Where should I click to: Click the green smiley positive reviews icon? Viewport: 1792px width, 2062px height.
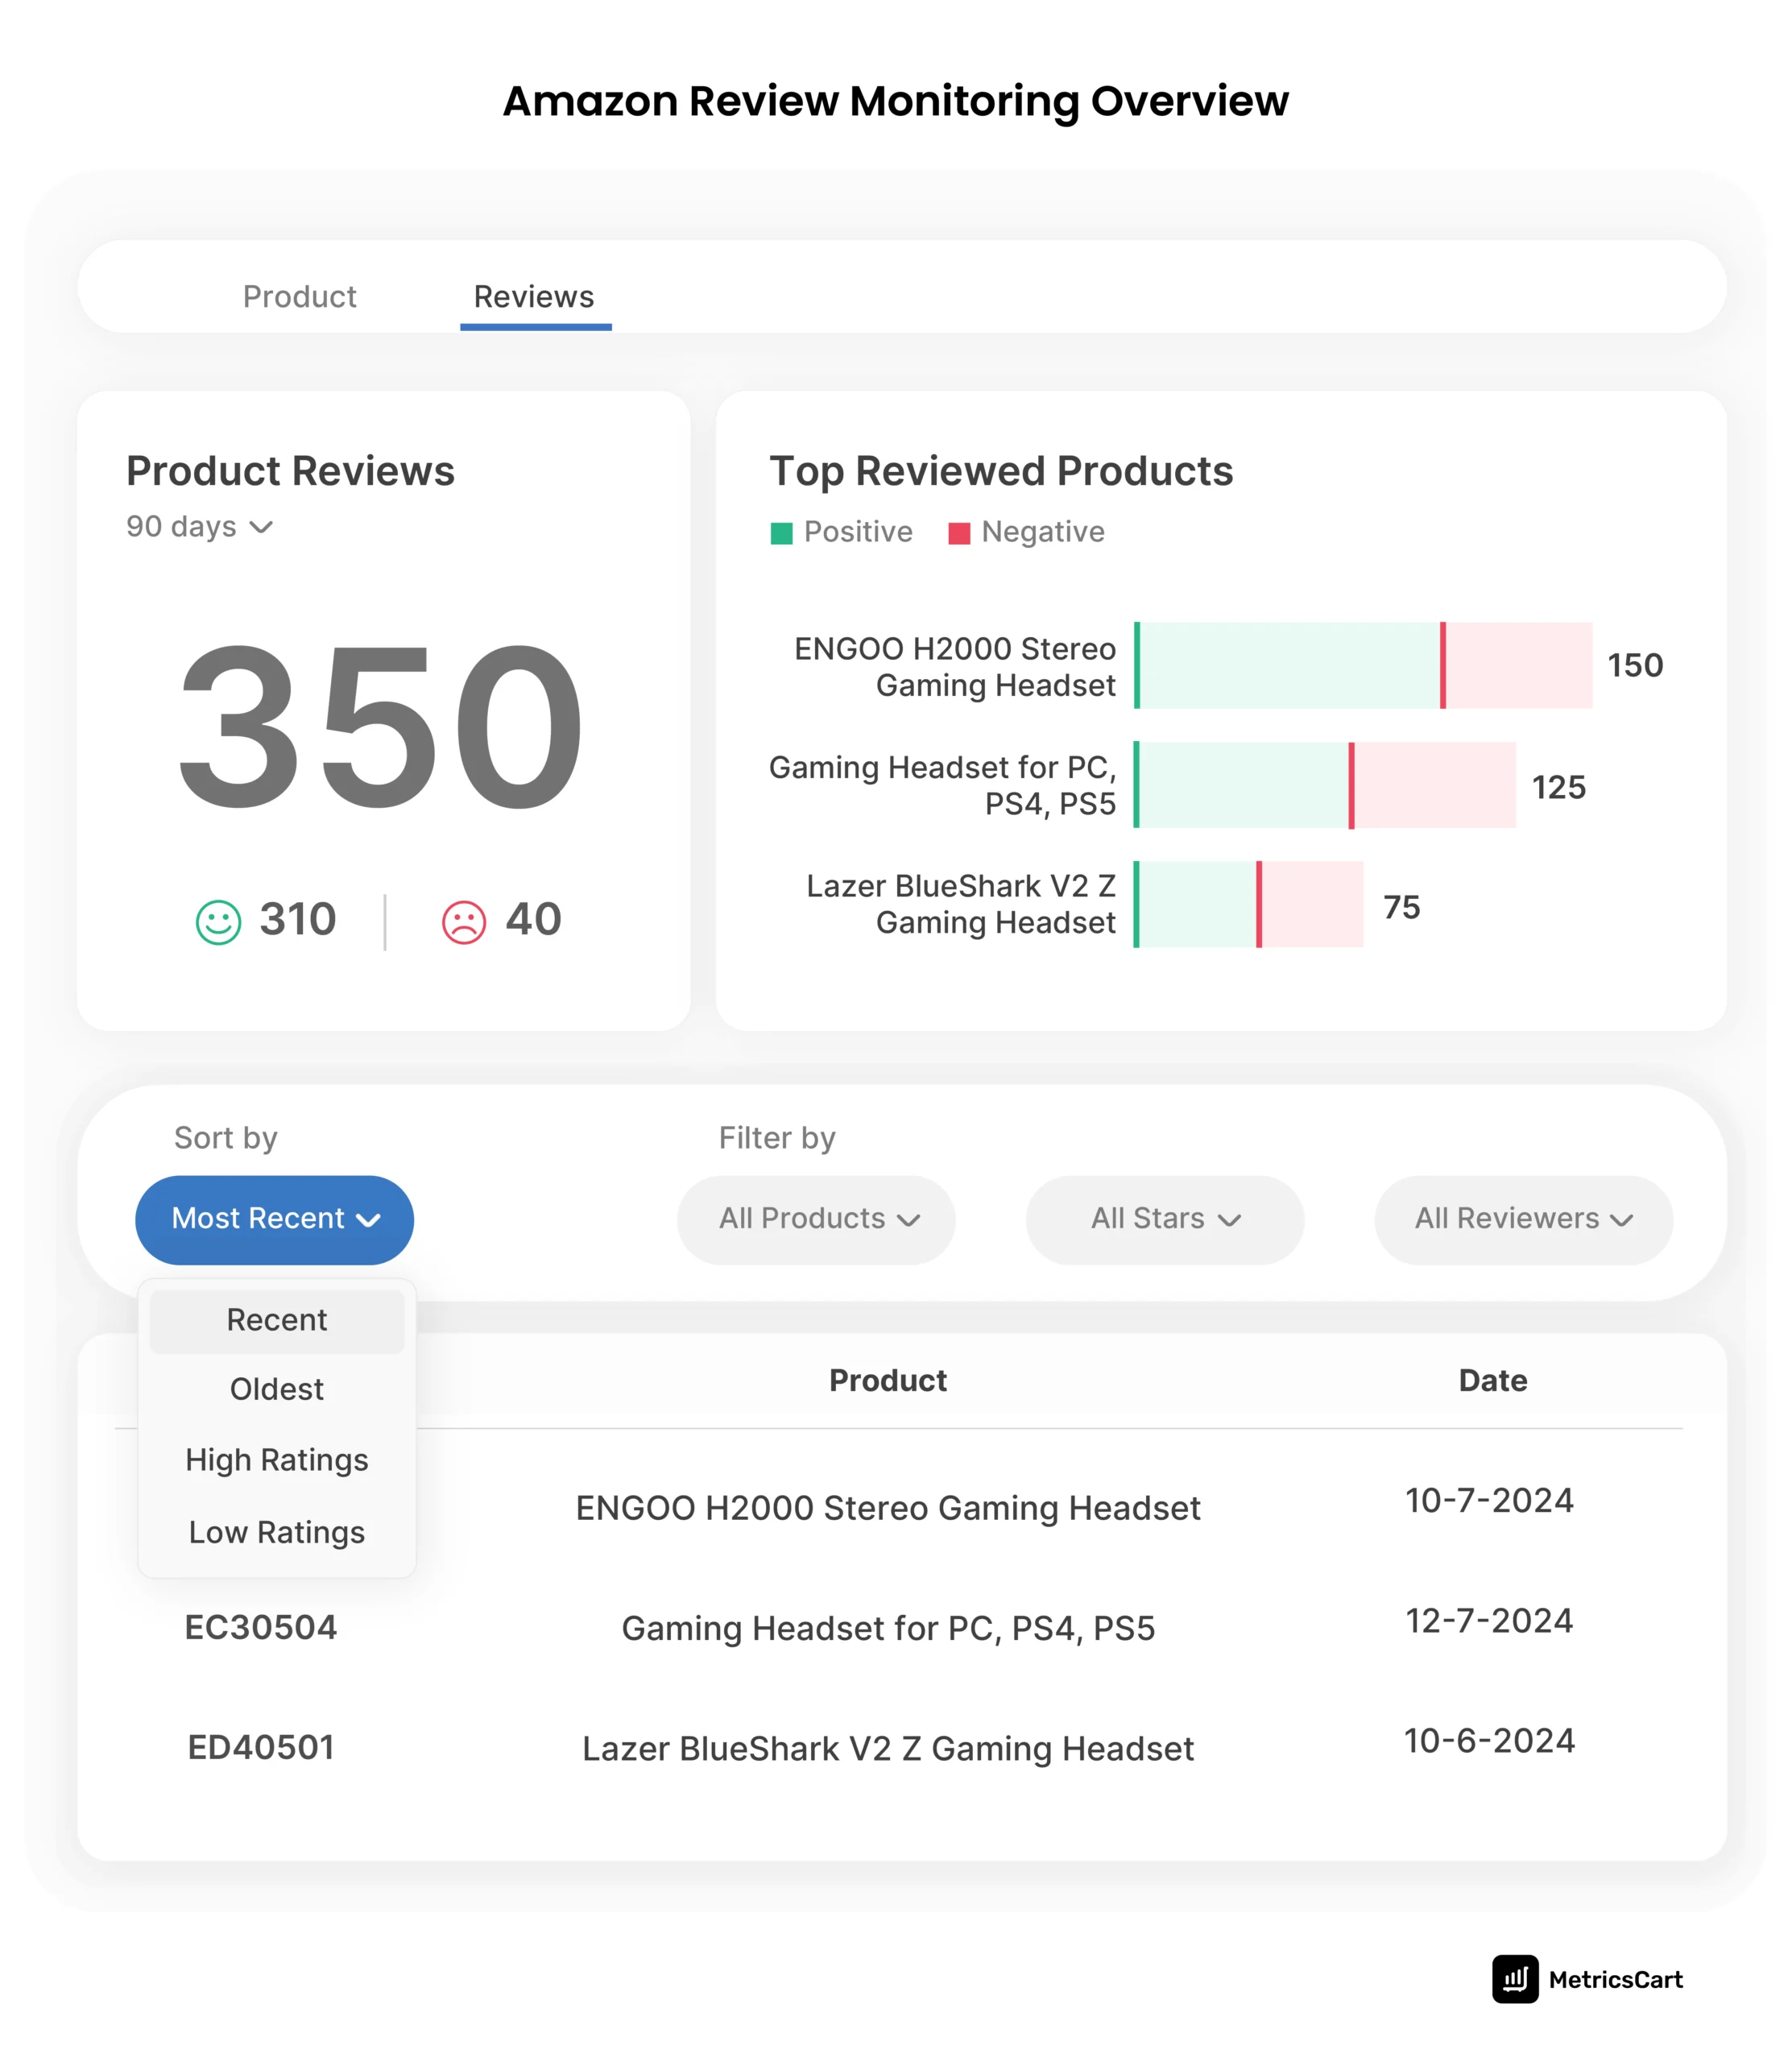point(218,922)
